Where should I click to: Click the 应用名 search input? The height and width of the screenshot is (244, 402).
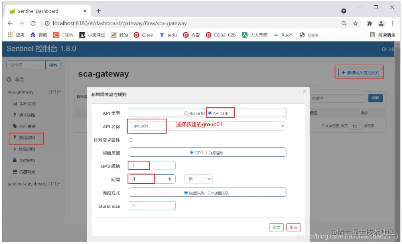[x=26, y=65]
